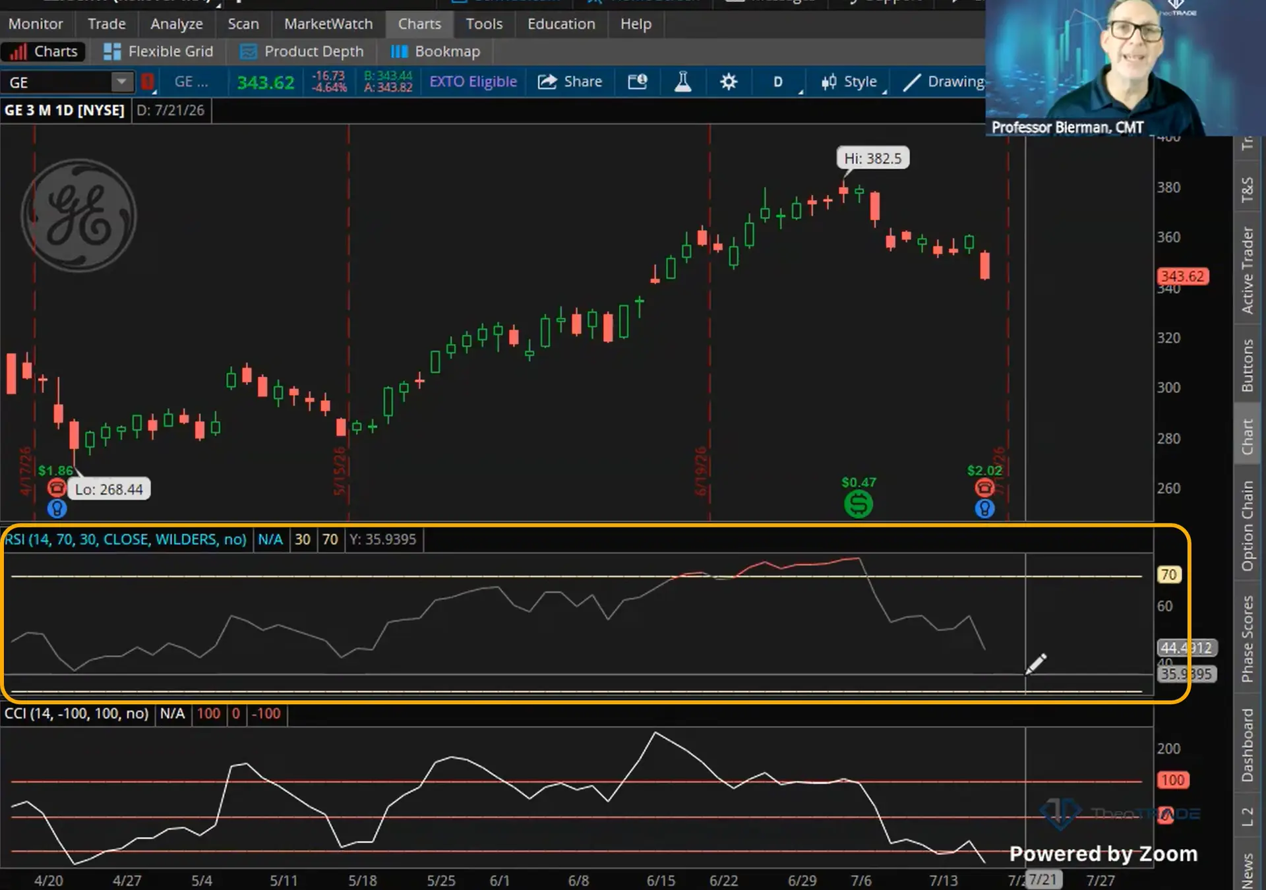Toggle the Chart sidebar panel
This screenshot has height=890, width=1266.
1248,436
